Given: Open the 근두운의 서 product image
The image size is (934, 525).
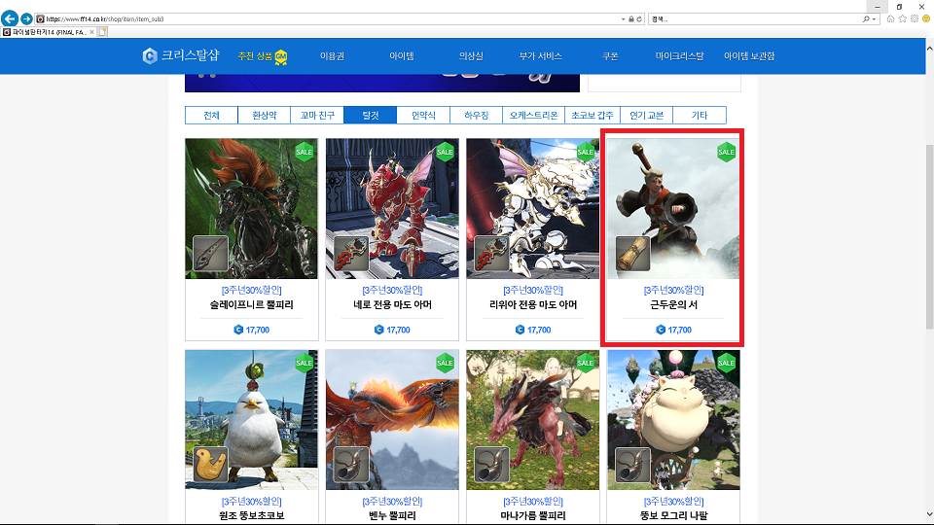Looking at the screenshot, I should (x=673, y=208).
